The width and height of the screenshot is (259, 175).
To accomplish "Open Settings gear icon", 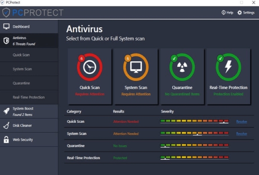I will (x=239, y=13).
